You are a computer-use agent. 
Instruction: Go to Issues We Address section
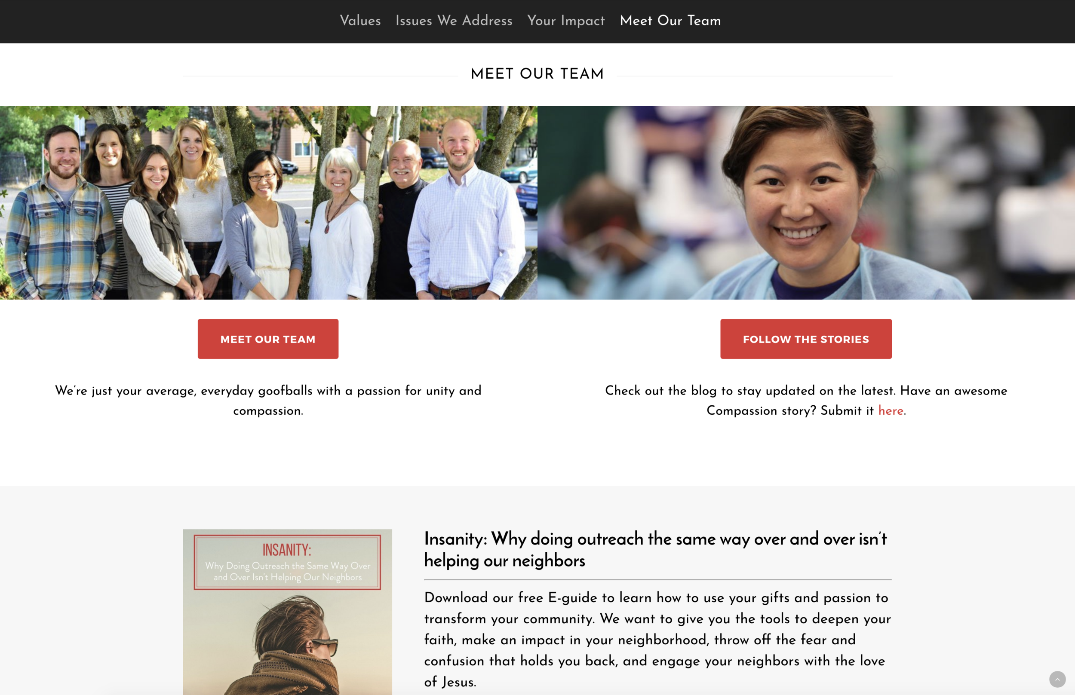click(454, 20)
